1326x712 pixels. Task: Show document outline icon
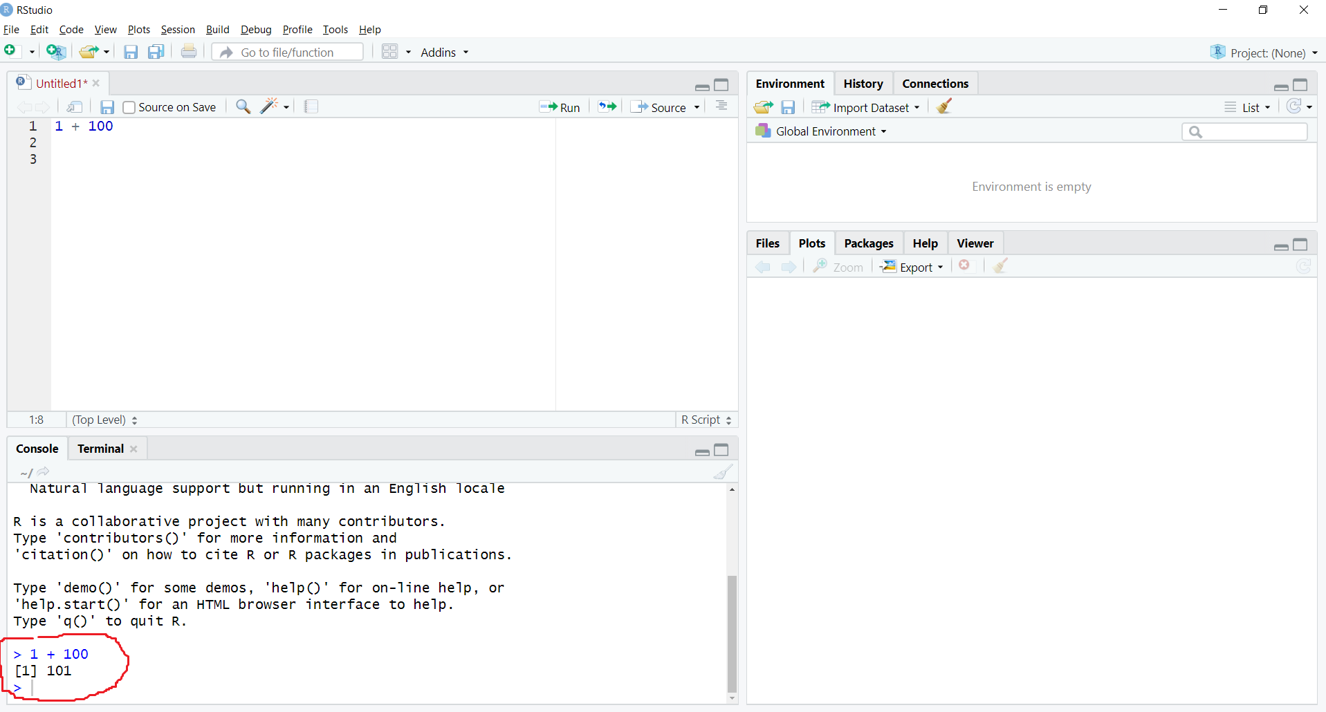pos(721,106)
